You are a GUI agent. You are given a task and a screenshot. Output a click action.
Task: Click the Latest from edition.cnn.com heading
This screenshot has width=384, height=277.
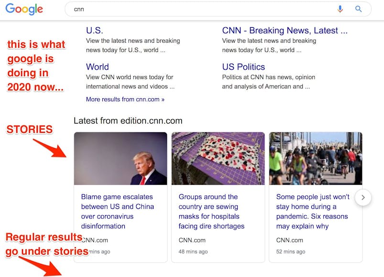coord(128,121)
